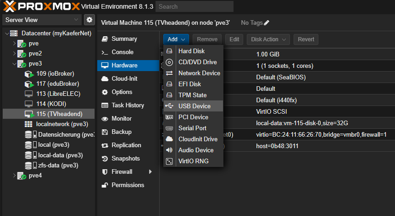Click the Backup floppy disk icon
Viewport: 395px width, 216px height.
pyautogui.click(x=105, y=132)
